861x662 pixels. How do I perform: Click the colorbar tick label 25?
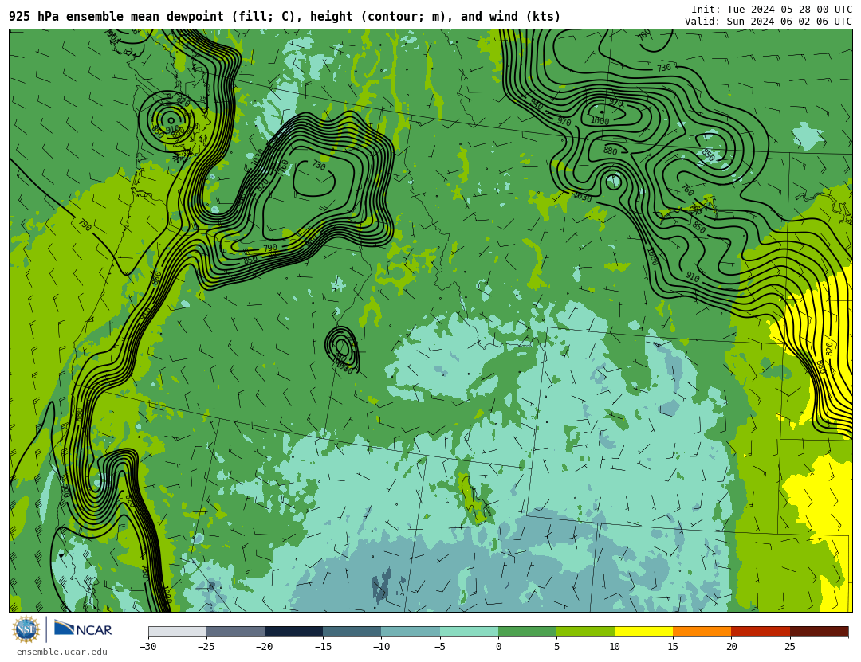[789, 647]
